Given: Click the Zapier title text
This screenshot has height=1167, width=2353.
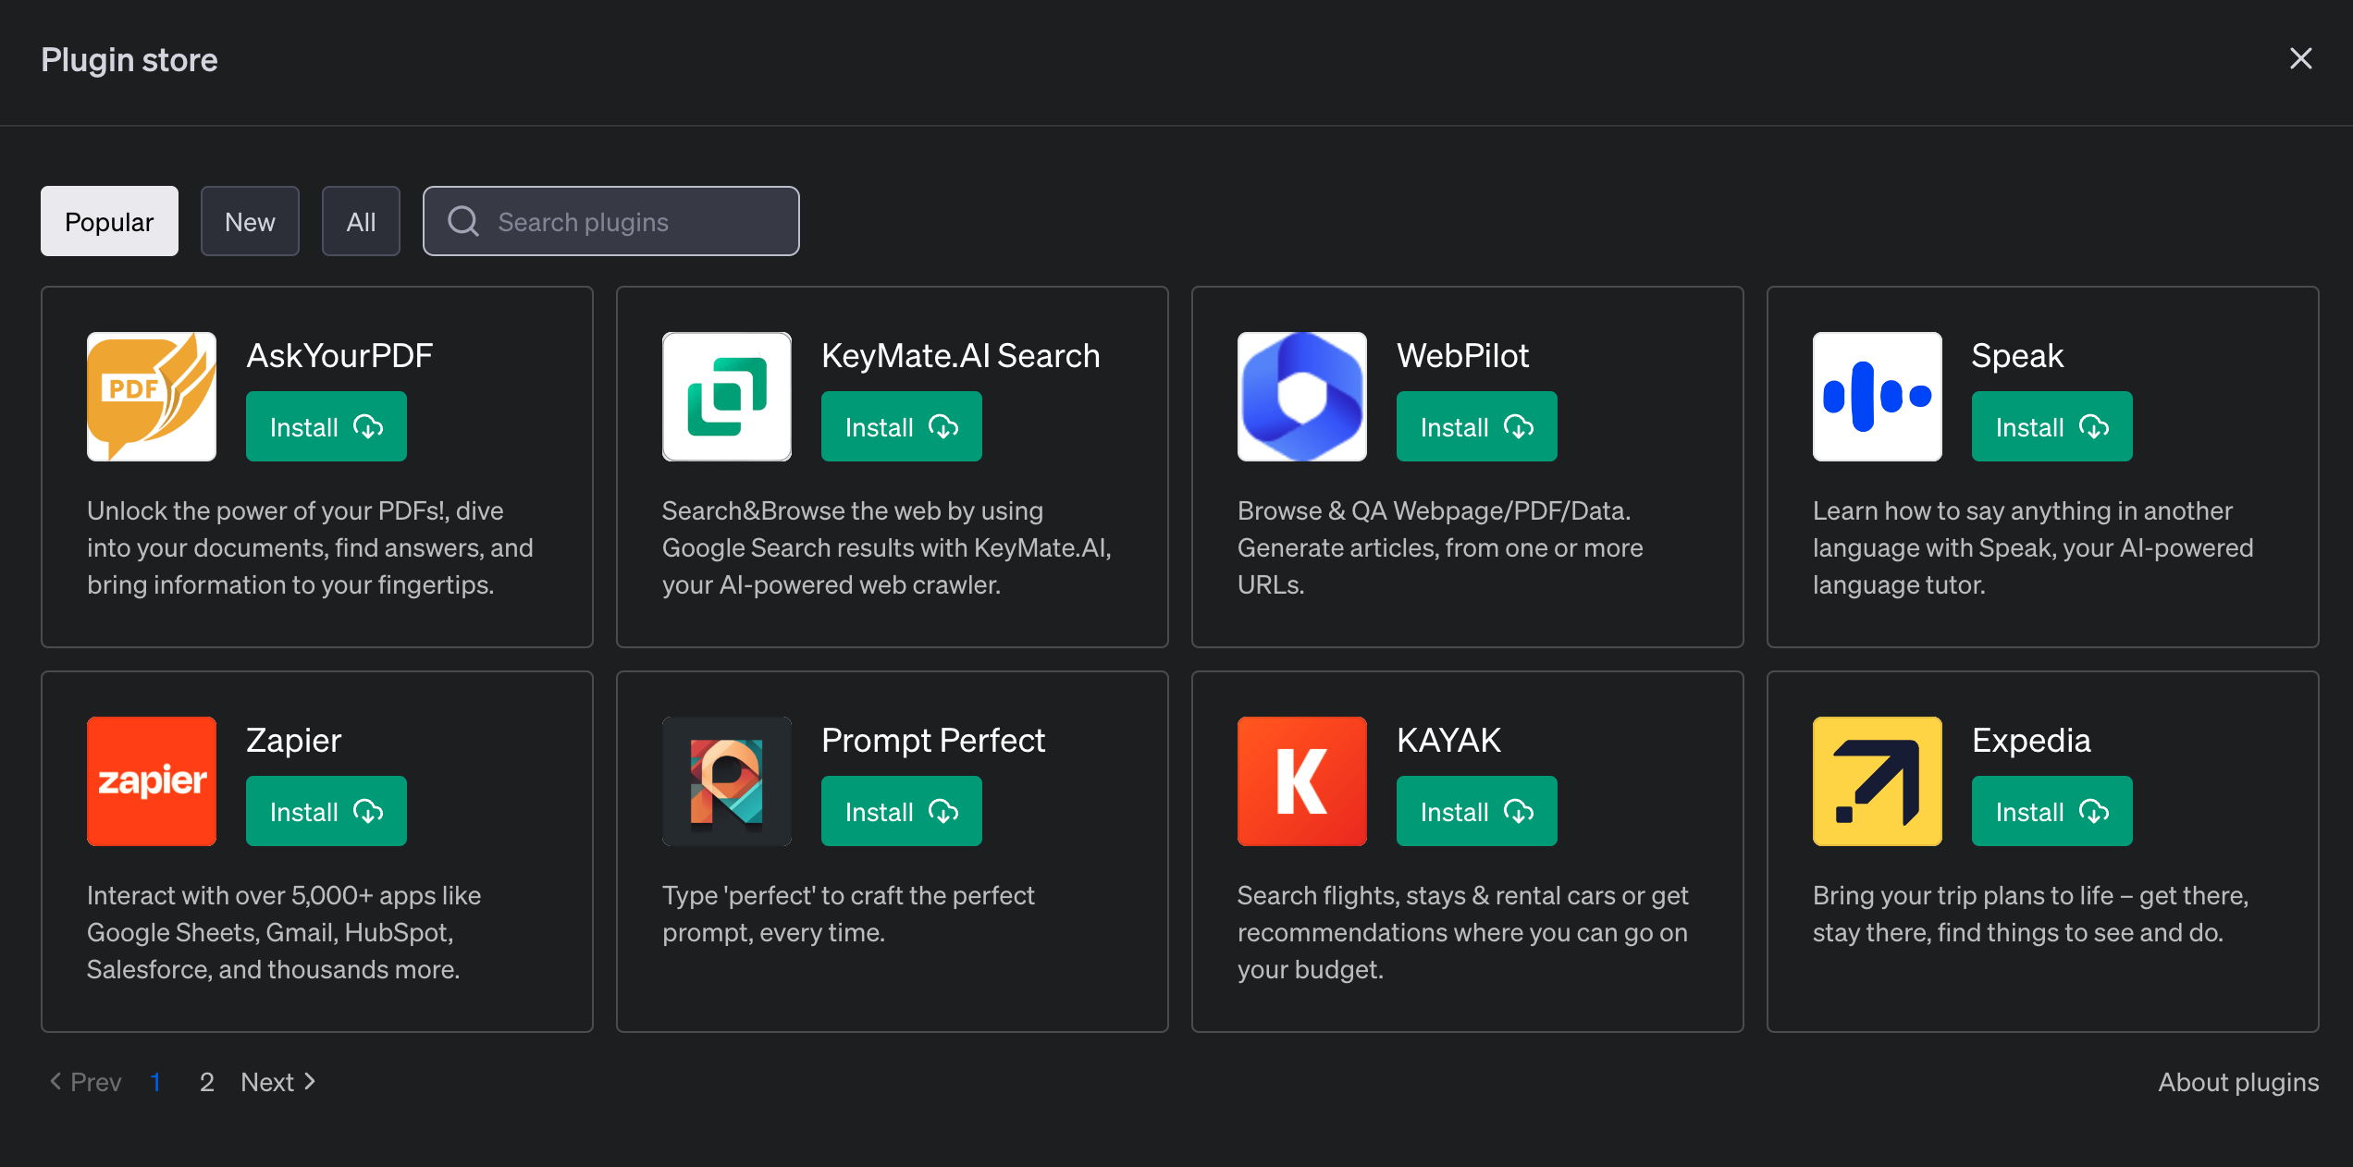Looking at the screenshot, I should pos(294,741).
